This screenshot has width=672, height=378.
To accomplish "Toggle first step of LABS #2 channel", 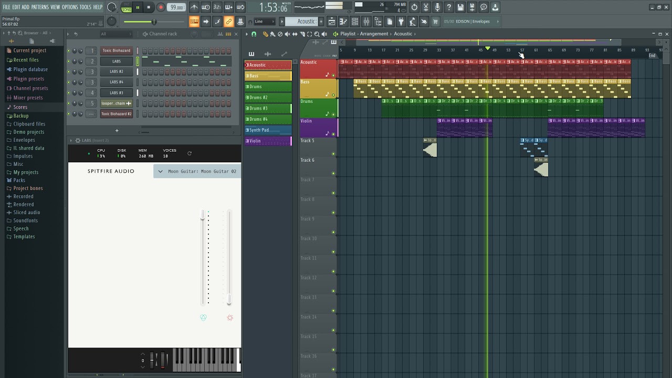I will point(144,72).
